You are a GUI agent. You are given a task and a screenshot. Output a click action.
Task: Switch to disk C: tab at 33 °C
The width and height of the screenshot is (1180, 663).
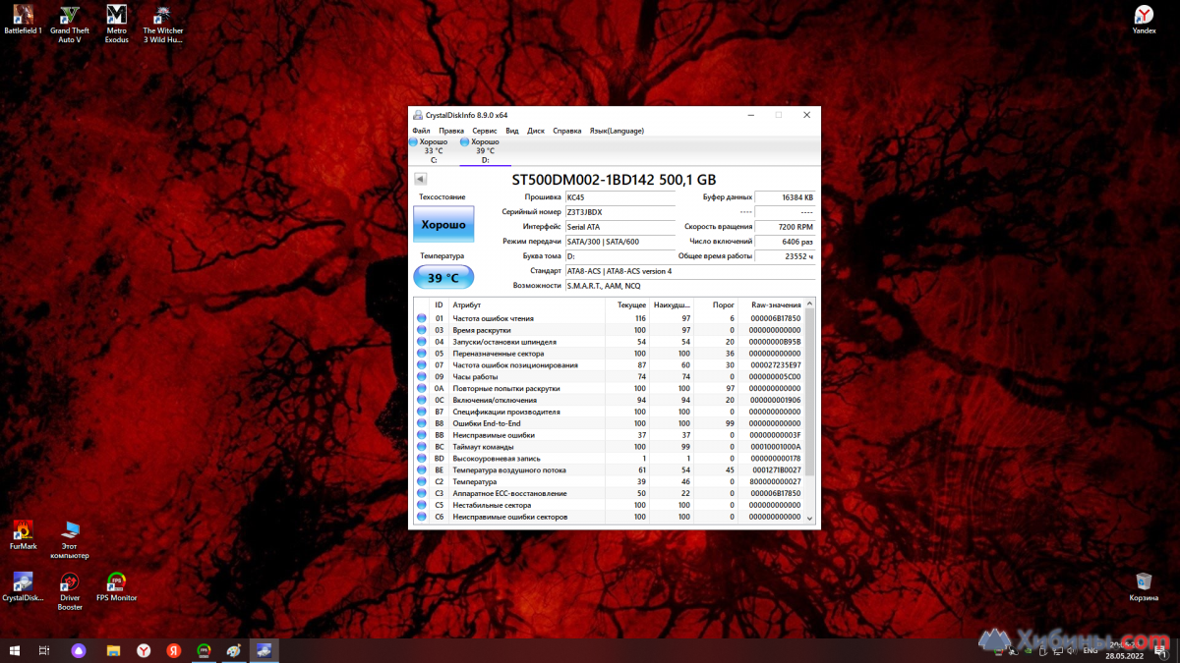(433, 150)
